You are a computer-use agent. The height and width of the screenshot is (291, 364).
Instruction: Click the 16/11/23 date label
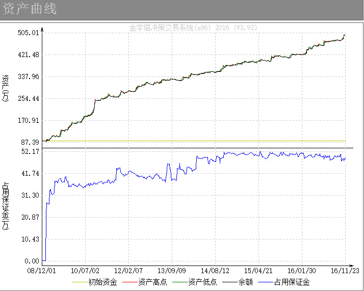point(345,271)
